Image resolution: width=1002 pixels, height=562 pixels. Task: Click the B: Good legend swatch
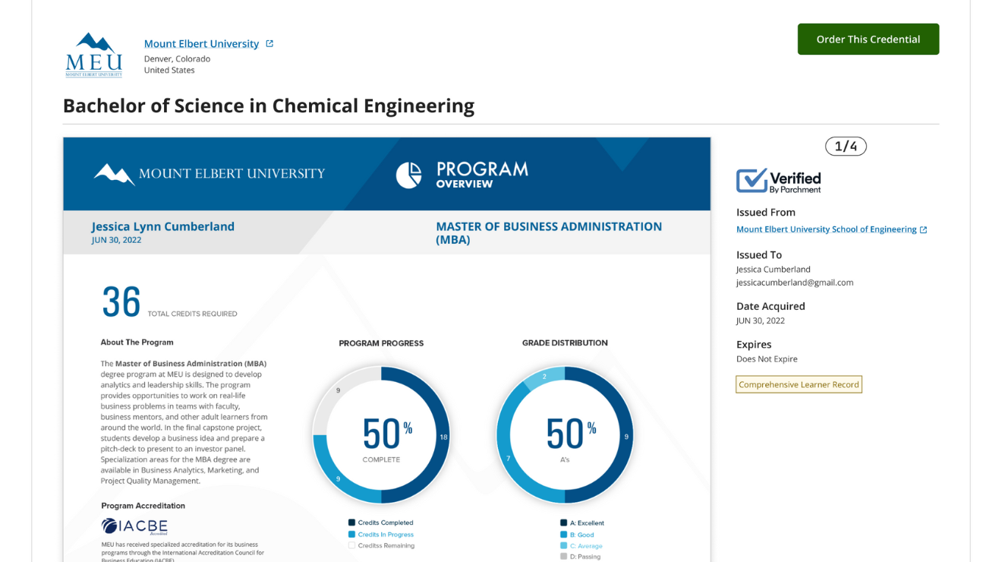click(563, 534)
